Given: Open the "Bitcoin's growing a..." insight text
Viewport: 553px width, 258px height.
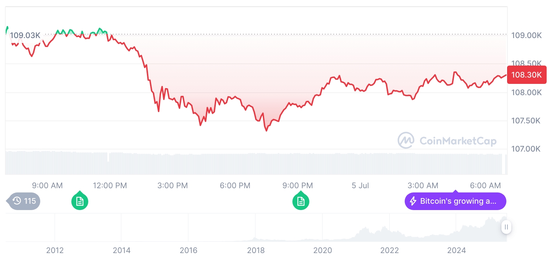Looking at the screenshot, I should (x=458, y=201).
